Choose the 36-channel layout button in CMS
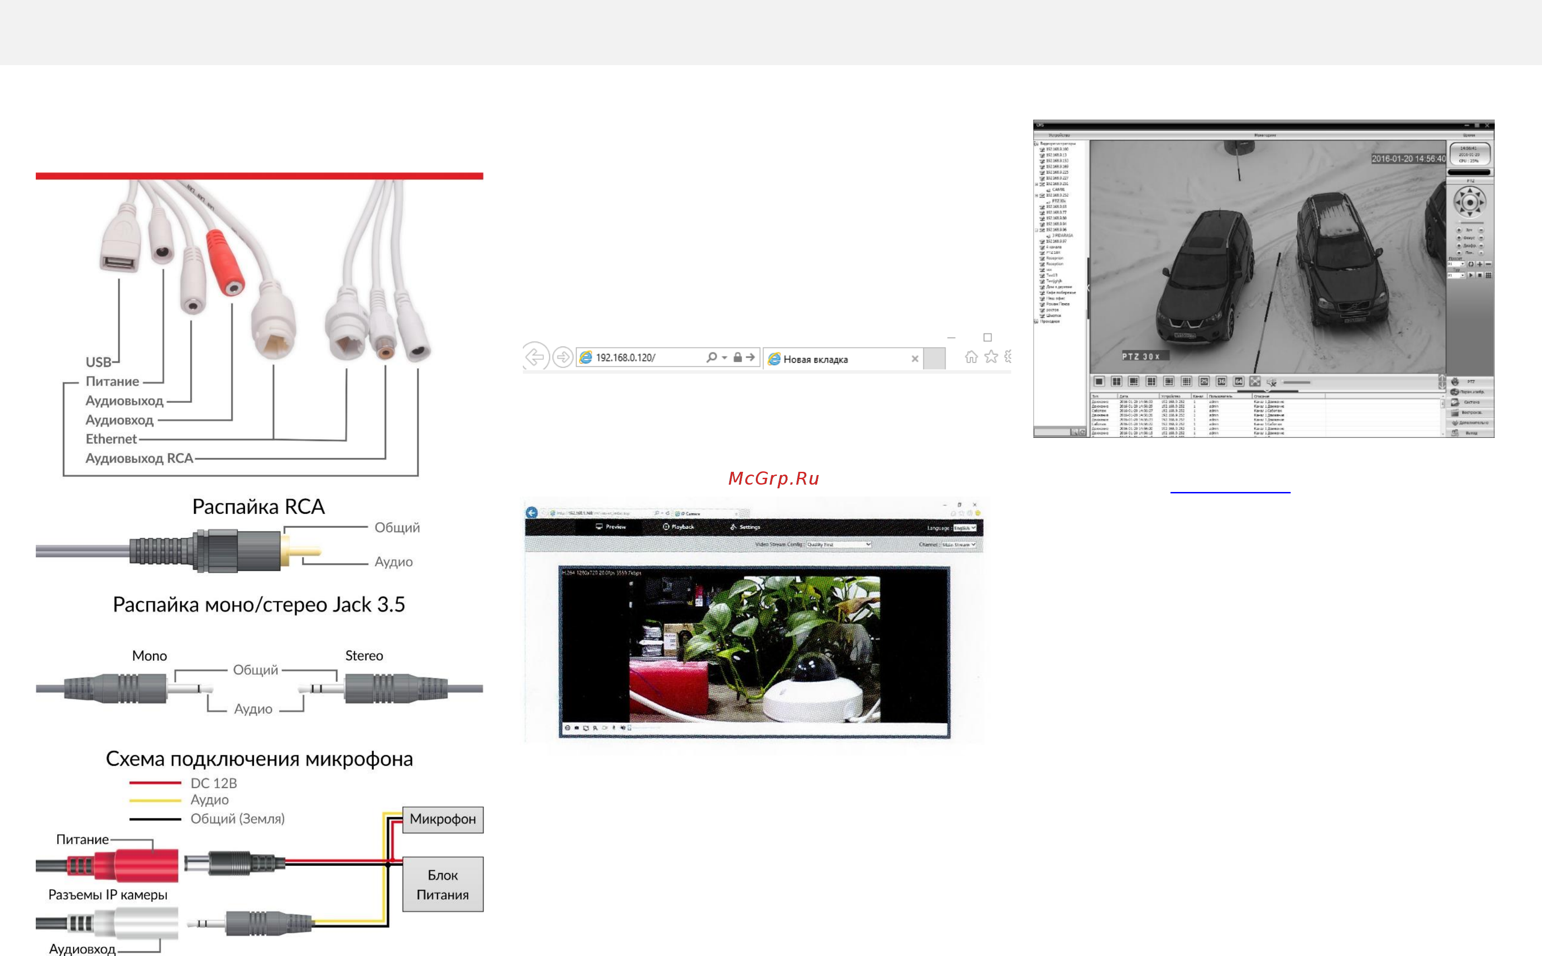Screen dimensions: 1542x956 (1222, 381)
